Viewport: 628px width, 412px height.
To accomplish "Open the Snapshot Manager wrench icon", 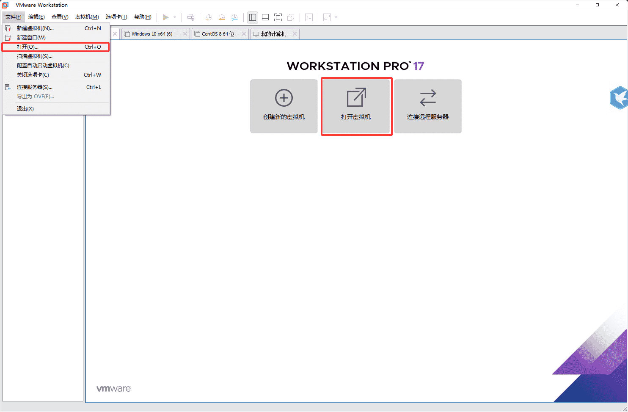I will 234,17.
